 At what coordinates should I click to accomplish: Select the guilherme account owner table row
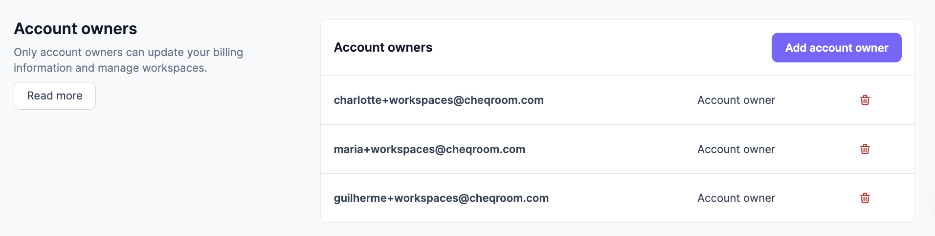618,198
